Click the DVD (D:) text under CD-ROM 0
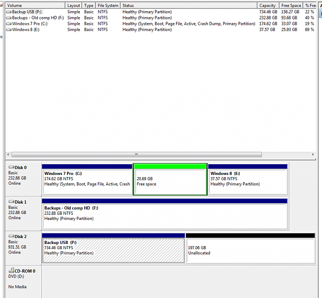 tap(16, 276)
